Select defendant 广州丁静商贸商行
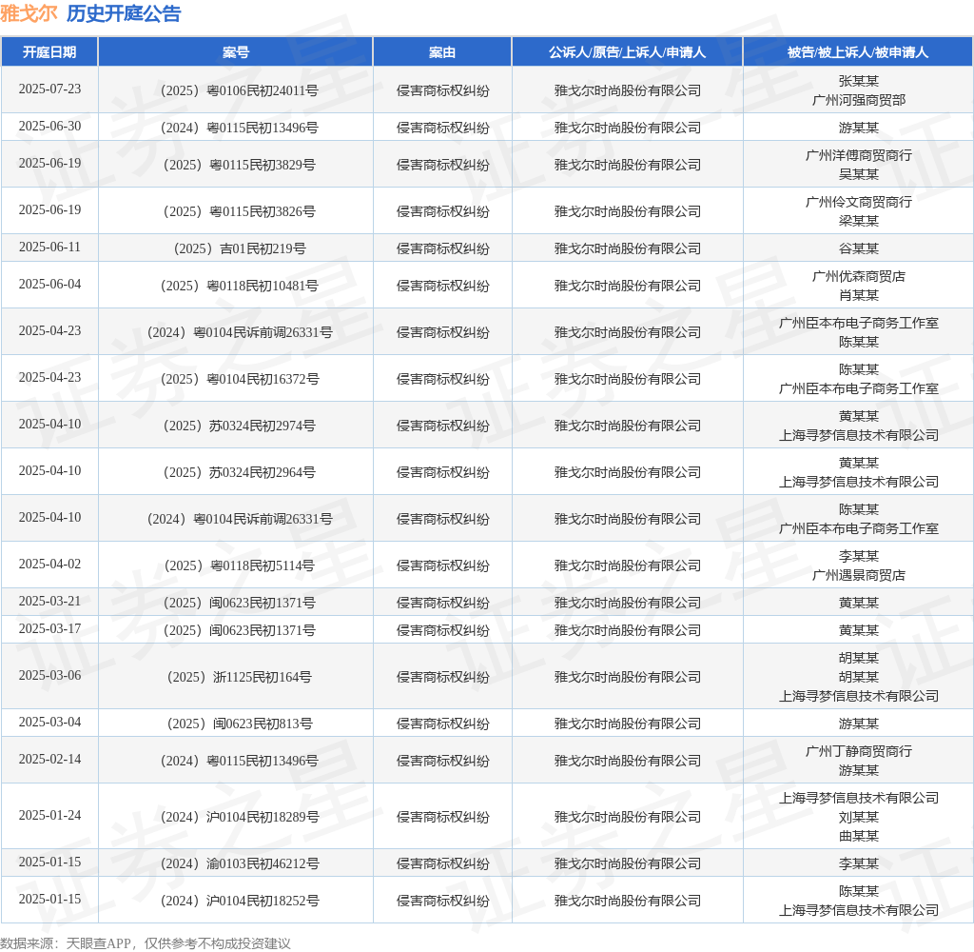974x952 pixels. click(859, 751)
